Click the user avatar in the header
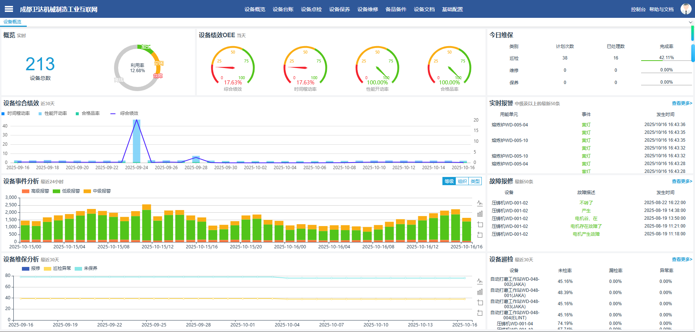The height and width of the screenshot is (332, 695). [685, 9]
